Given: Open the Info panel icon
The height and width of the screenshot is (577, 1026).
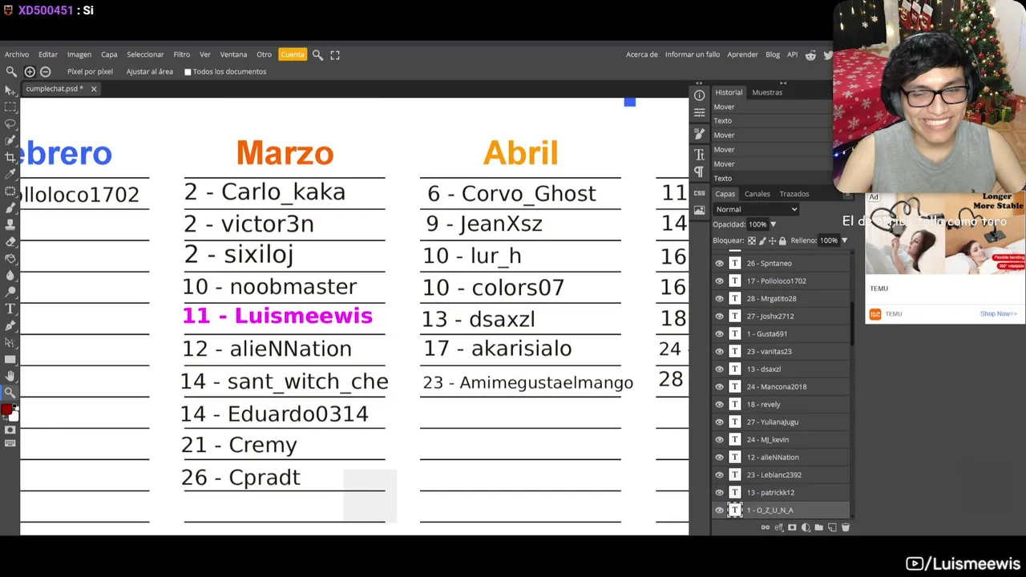Looking at the screenshot, I should click(699, 95).
